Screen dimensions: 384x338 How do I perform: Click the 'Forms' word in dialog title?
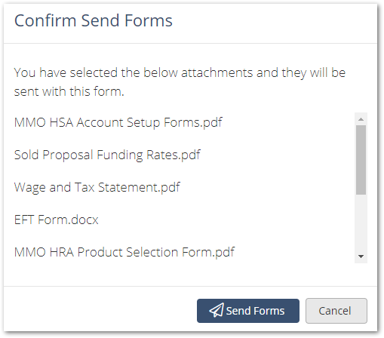click(149, 20)
